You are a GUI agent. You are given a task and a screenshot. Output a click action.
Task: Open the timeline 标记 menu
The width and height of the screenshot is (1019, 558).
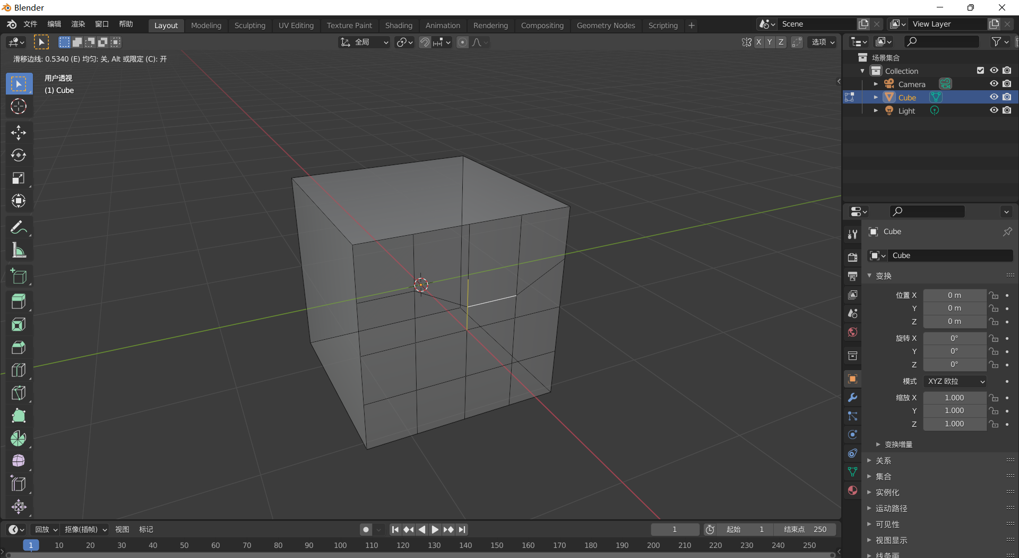[146, 529]
